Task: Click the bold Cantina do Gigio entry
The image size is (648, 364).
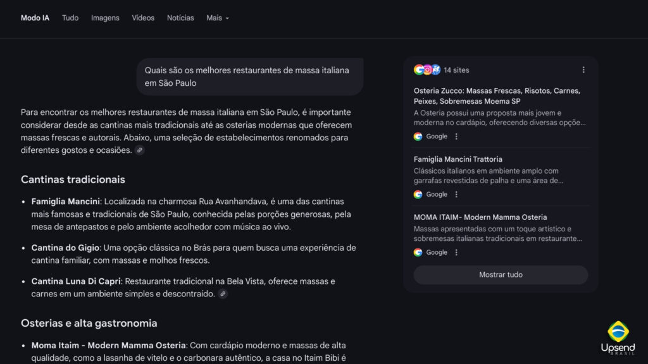Action: (x=65, y=248)
